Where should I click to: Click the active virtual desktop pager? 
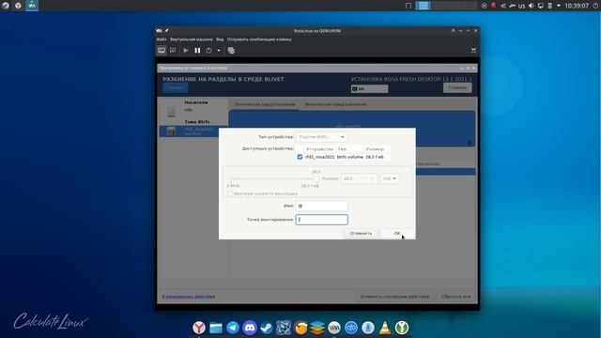tap(424, 6)
